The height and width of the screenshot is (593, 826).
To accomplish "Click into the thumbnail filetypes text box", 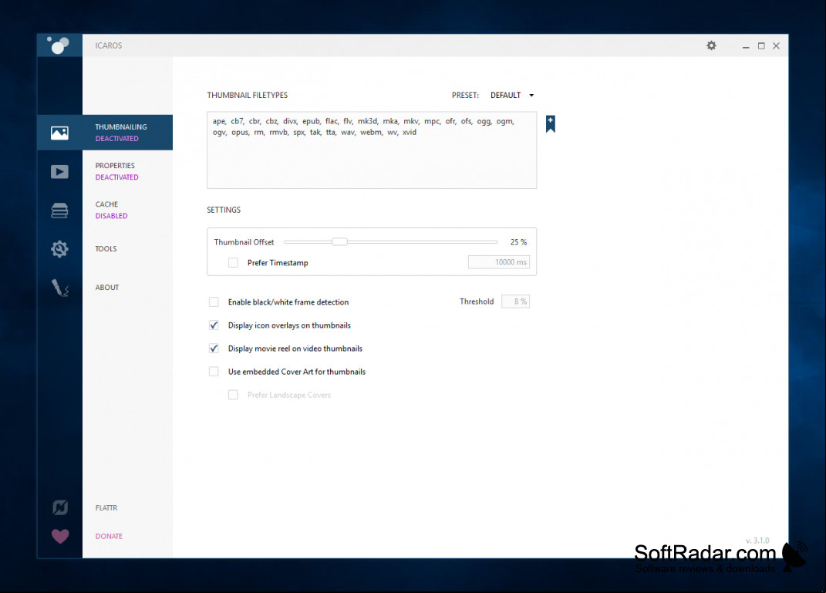I will (372, 150).
